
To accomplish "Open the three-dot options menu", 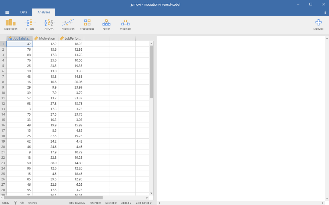I will click(325, 12).
